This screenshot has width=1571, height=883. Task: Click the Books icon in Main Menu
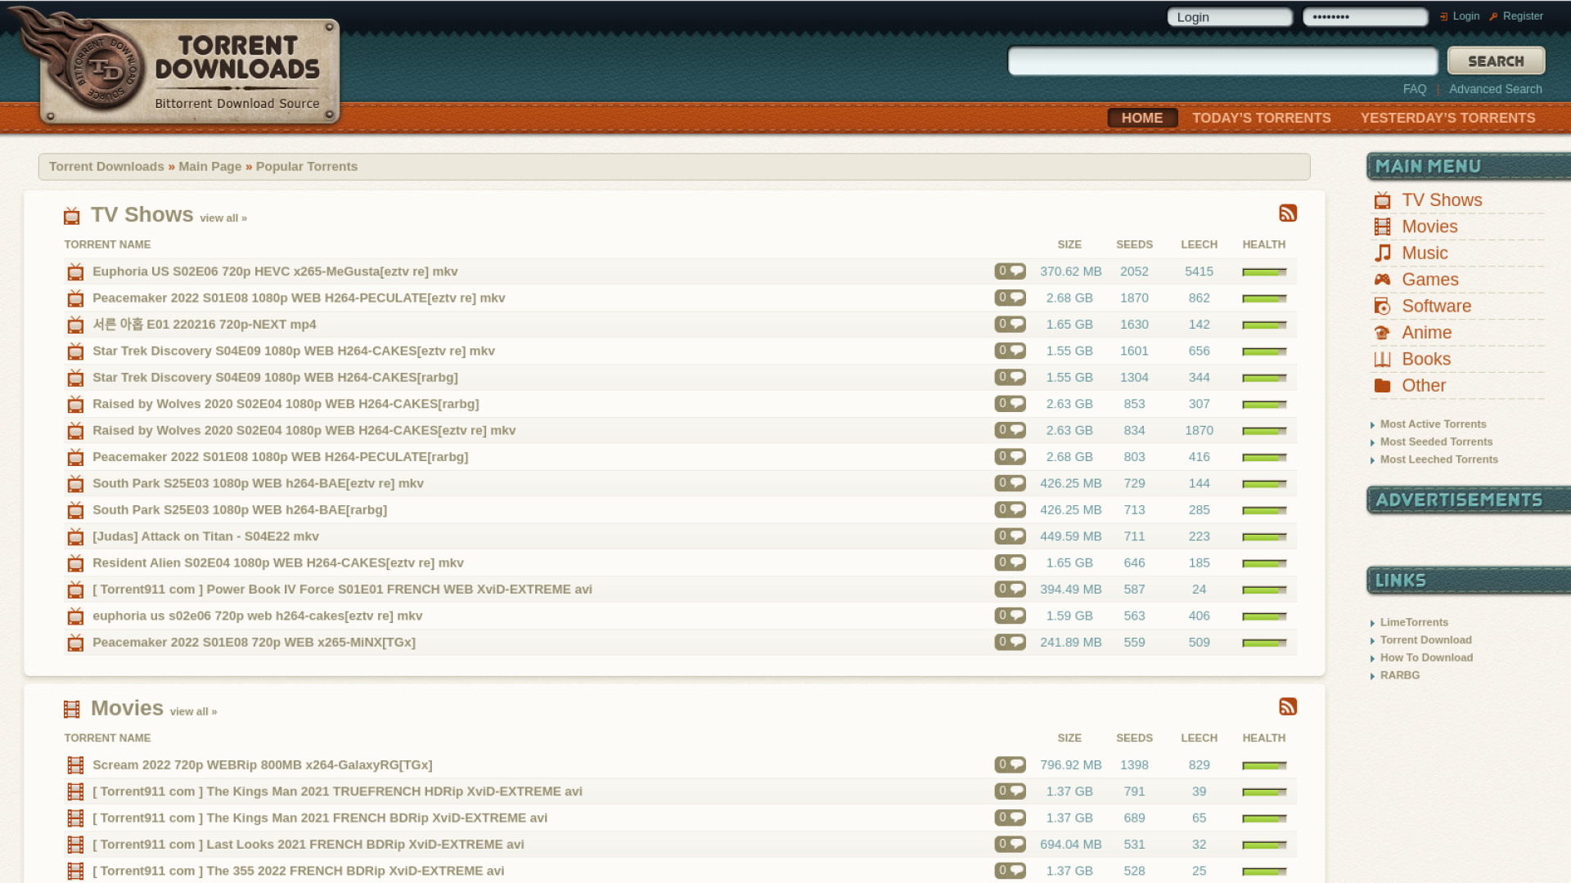pos(1383,360)
